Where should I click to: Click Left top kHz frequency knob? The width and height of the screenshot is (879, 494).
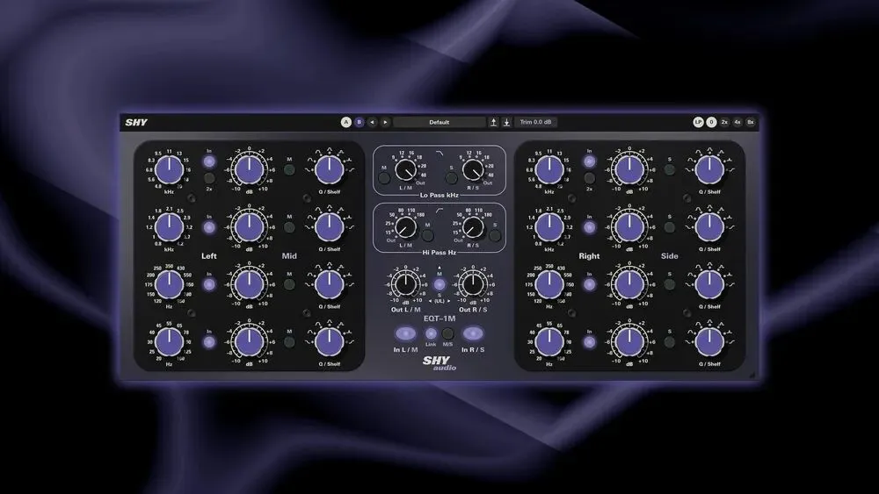169,170
